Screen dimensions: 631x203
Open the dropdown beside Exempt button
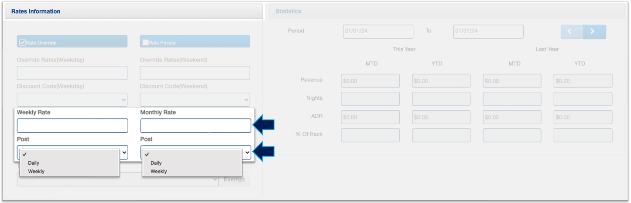[118, 179]
